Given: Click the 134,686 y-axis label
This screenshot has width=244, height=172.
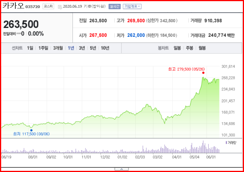Looking at the screenshot, I should [x=228, y=124].
